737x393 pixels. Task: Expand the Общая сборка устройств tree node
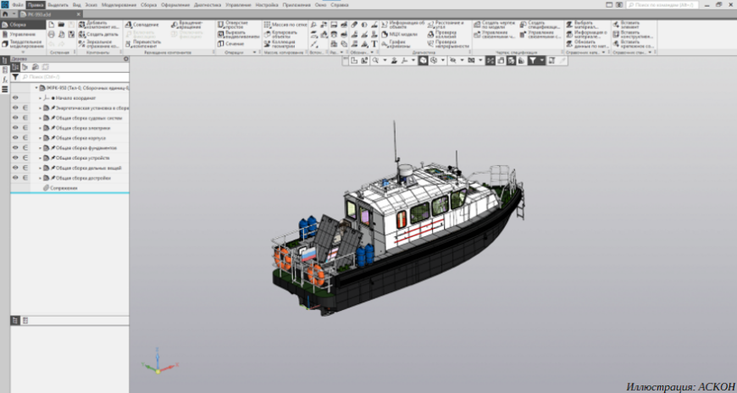40,158
